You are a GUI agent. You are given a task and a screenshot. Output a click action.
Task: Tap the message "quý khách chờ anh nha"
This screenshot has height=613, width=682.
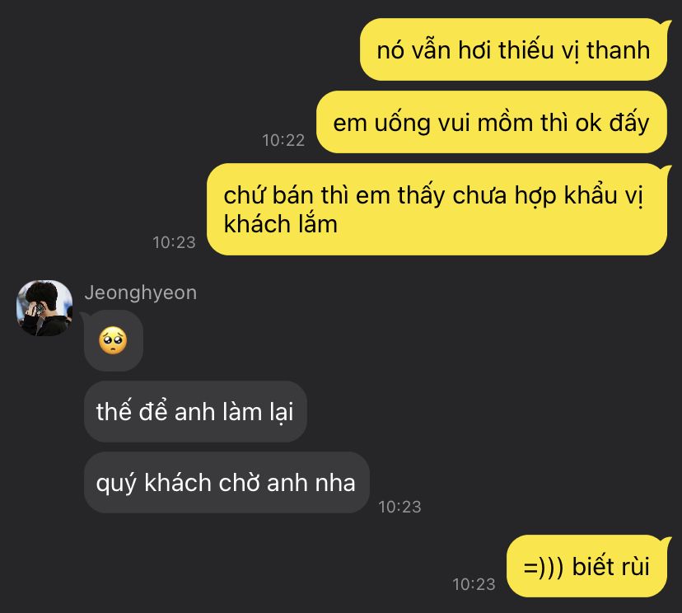(227, 483)
